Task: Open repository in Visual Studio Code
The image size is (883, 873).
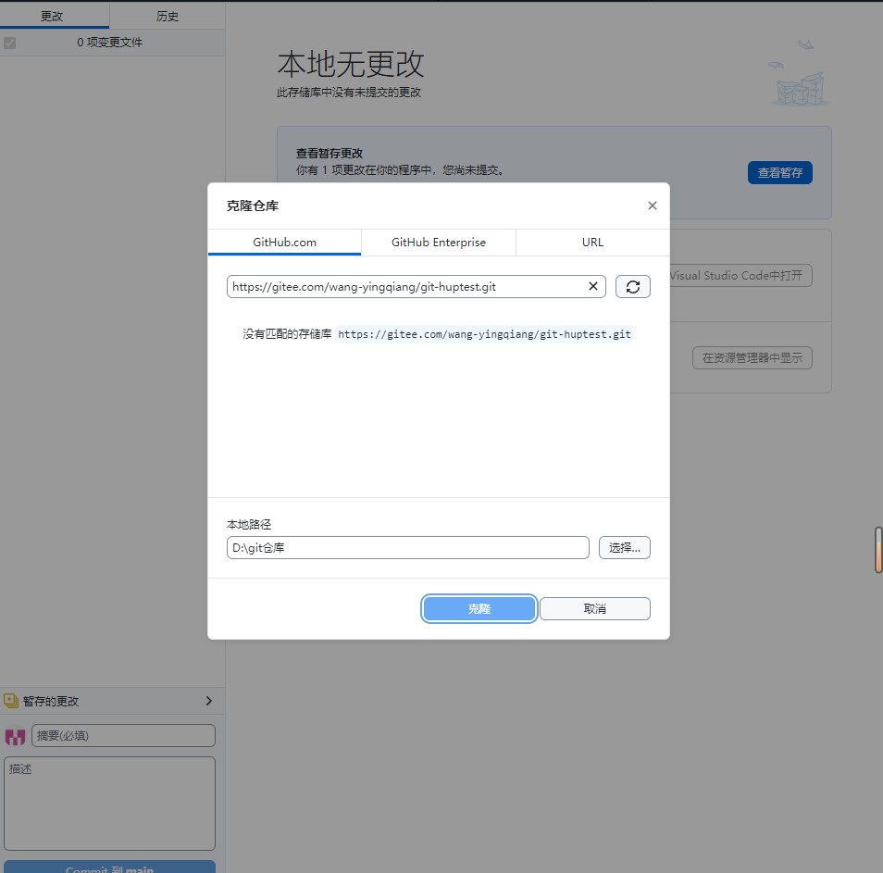Action: (736, 275)
